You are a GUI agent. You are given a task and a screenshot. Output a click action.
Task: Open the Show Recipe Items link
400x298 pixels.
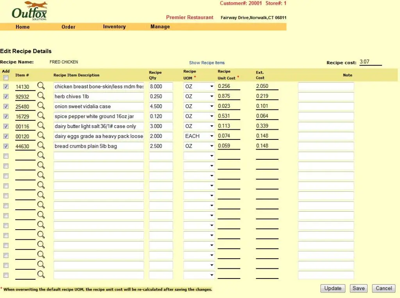pyautogui.click(x=207, y=62)
